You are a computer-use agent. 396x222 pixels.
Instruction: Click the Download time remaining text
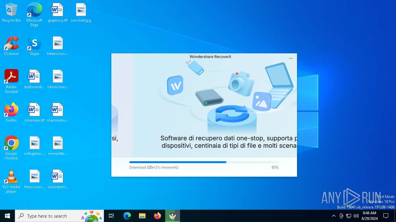coord(154,167)
